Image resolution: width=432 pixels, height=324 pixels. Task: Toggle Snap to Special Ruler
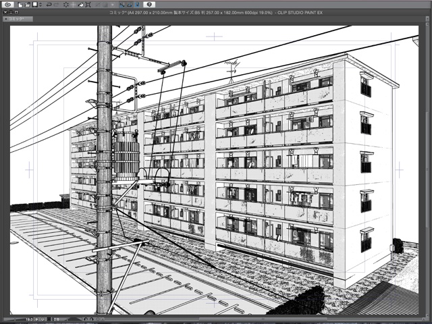[130, 5]
